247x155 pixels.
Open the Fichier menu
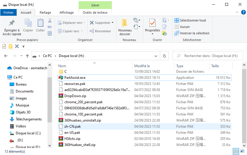coord(8,13)
